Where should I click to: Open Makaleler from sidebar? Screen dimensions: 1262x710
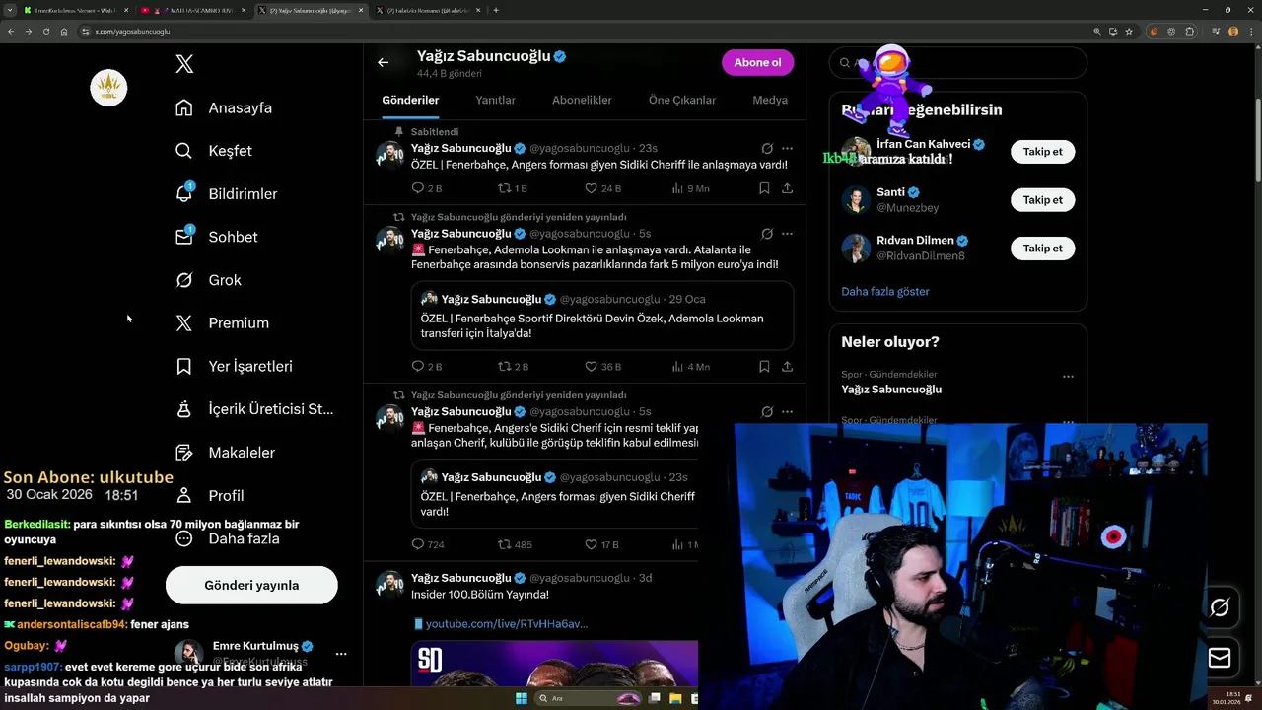click(x=225, y=453)
